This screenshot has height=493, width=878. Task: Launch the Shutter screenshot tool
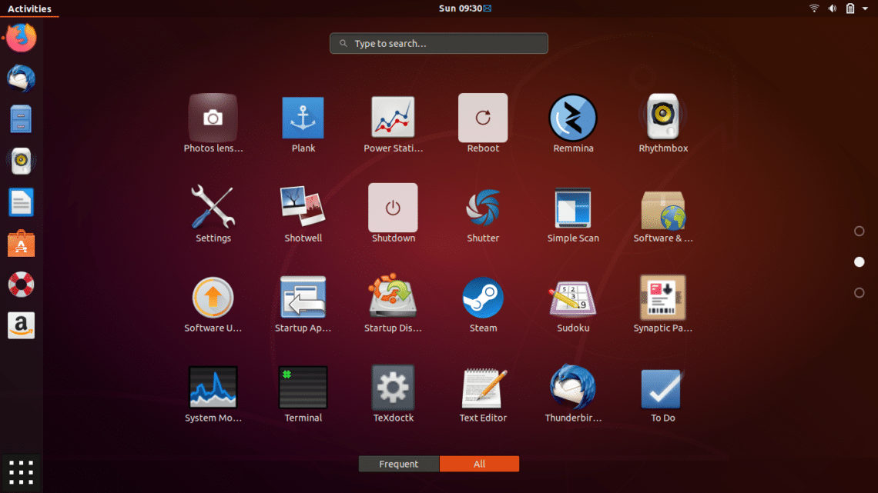483,208
